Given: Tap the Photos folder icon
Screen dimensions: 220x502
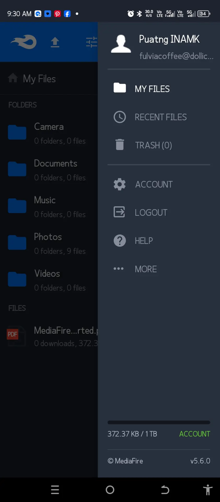Looking at the screenshot, I should [17, 243].
